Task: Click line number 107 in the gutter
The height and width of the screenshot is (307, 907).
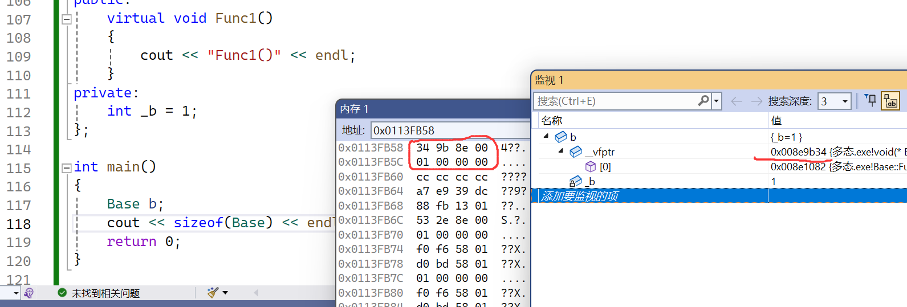Action: click(x=19, y=19)
